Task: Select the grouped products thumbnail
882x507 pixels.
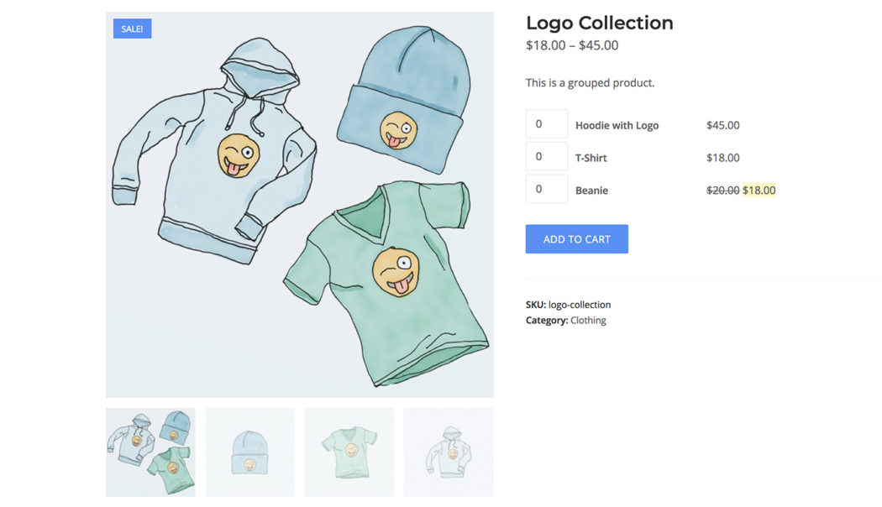Action: pyautogui.click(x=150, y=452)
